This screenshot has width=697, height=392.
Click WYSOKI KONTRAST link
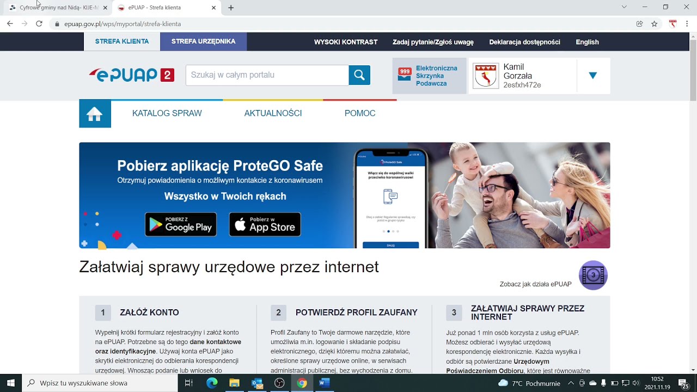(346, 42)
